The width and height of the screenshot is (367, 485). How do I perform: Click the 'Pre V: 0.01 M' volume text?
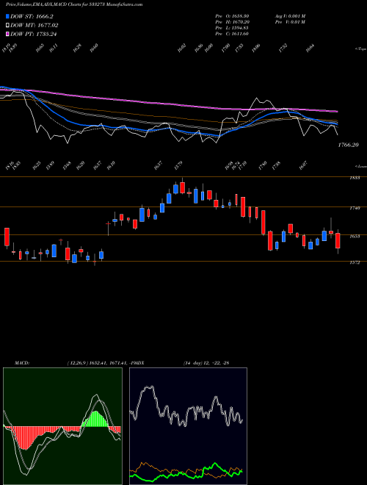click(290, 22)
